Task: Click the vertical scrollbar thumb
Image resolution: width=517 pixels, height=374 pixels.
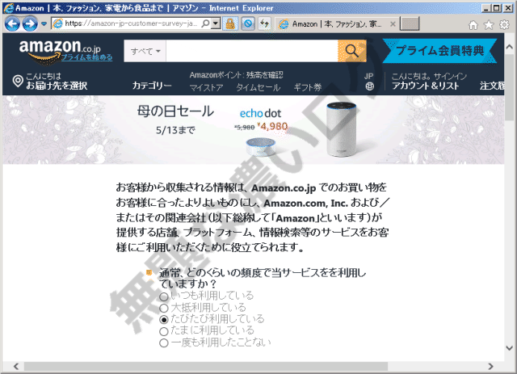Action: [510, 87]
